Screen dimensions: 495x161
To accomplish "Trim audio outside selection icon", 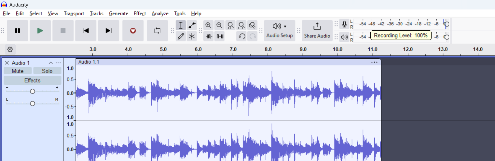I will (209, 36).
